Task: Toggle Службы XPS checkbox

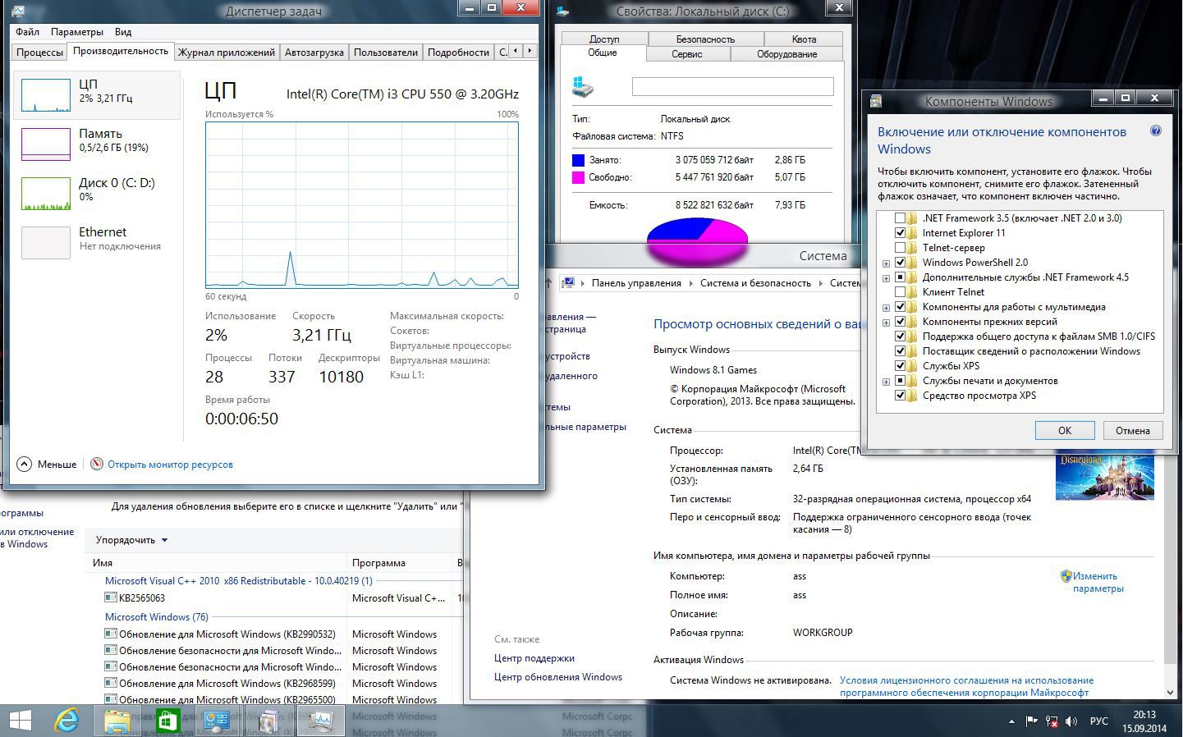Action: pyautogui.click(x=900, y=366)
